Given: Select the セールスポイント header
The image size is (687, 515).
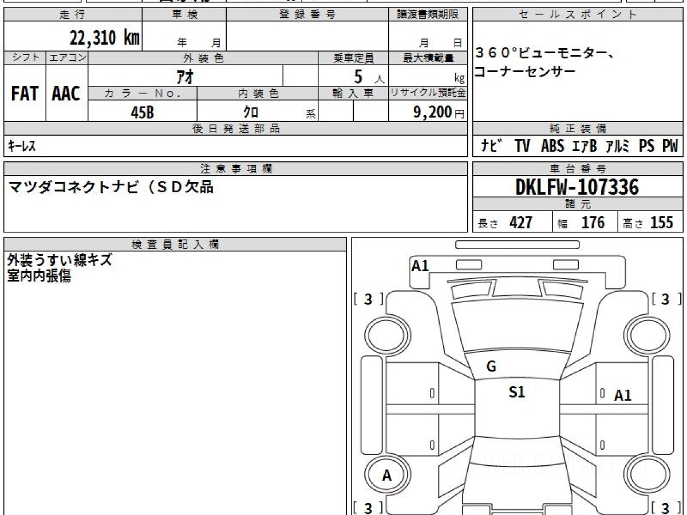Looking at the screenshot, I should point(578,15).
